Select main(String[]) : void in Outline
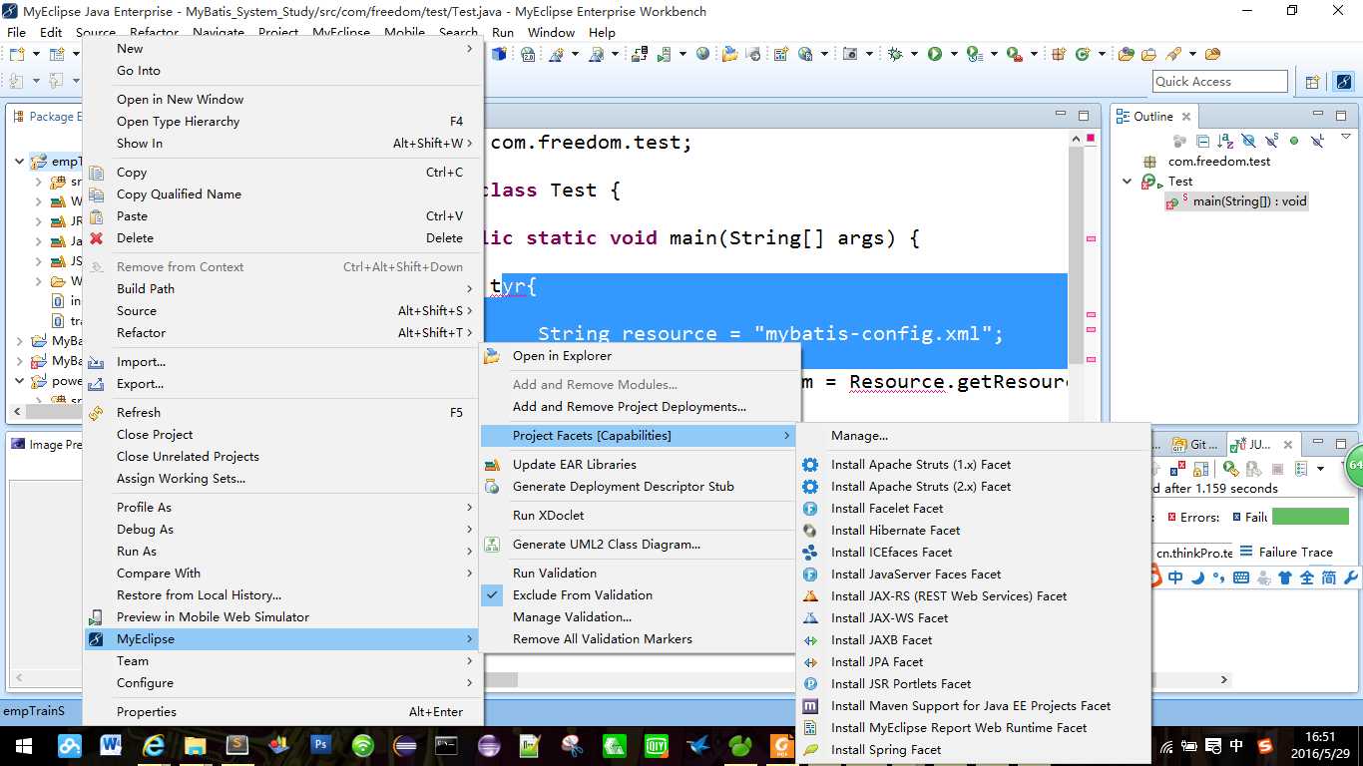The image size is (1363, 766). pos(1249,201)
